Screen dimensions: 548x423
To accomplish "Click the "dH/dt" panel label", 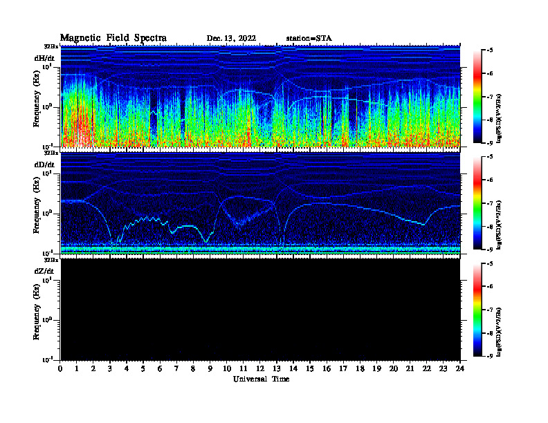I will point(44,58).
